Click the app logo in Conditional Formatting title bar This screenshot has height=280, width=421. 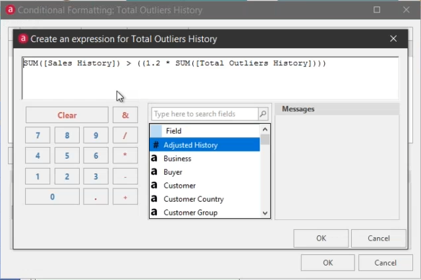(10, 10)
